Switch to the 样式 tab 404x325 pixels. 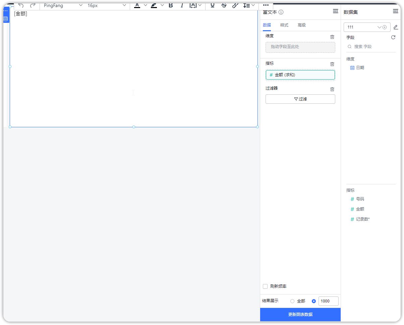pos(284,25)
